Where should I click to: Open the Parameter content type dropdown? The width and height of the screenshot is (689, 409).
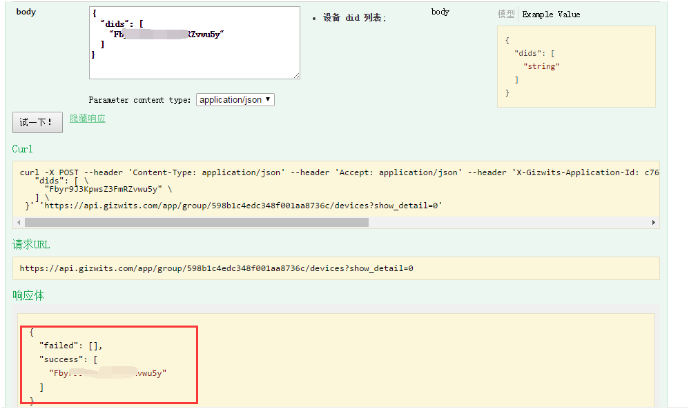[235, 99]
